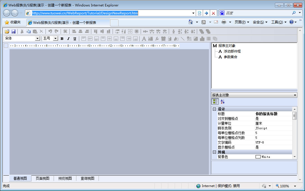Toggle Italic text formatting
Viewport: 305px width, 191px height.
point(68,39)
